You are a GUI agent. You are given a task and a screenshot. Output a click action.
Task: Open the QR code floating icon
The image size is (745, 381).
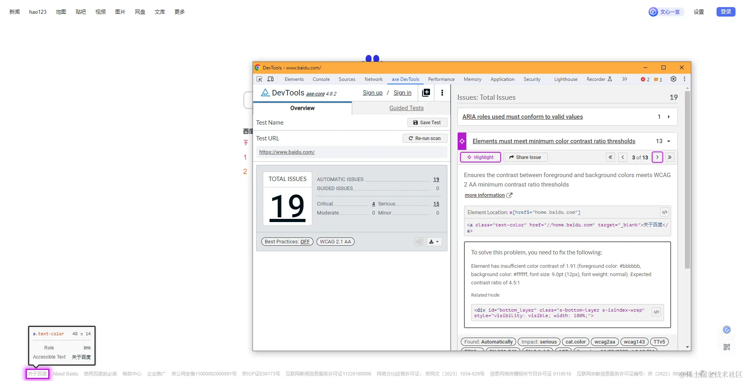coord(727,347)
